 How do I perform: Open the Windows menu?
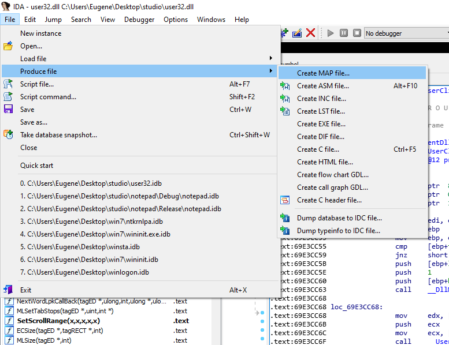tap(211, 20)
